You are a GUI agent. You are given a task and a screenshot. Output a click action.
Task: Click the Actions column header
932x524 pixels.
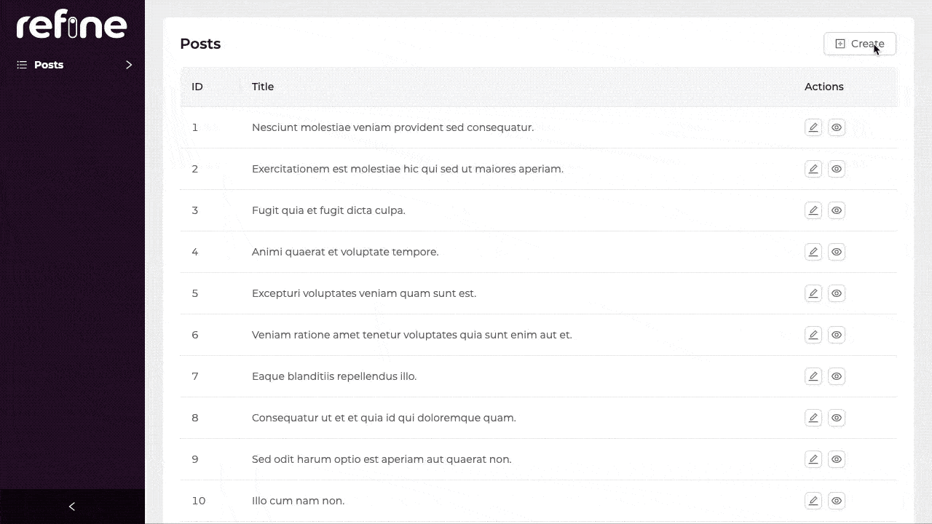coord(824,87)
